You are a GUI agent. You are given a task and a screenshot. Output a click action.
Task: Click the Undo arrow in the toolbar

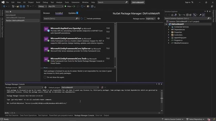click(28, 6)
